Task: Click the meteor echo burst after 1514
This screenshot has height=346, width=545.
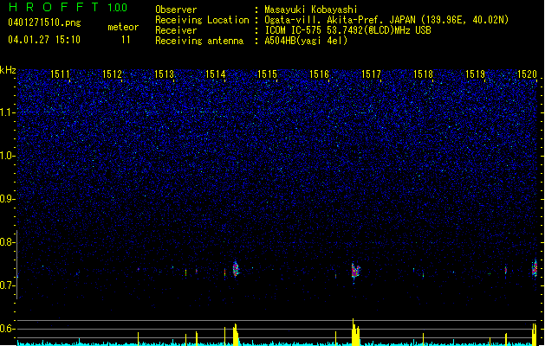Action: (236, 269)
